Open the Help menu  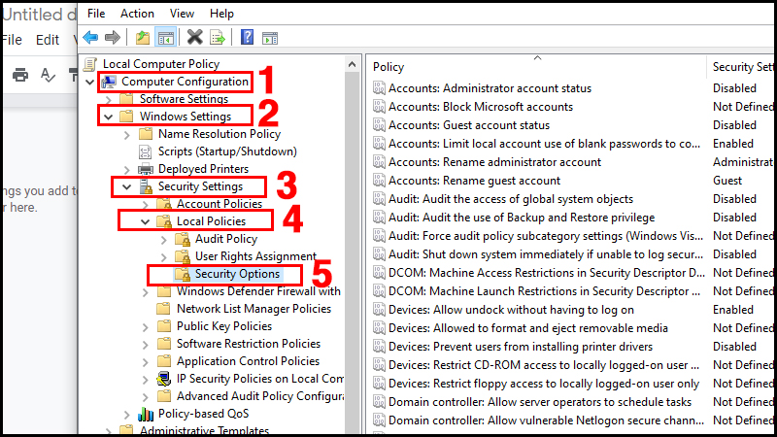pyautogui.click(x=221, y=14)
